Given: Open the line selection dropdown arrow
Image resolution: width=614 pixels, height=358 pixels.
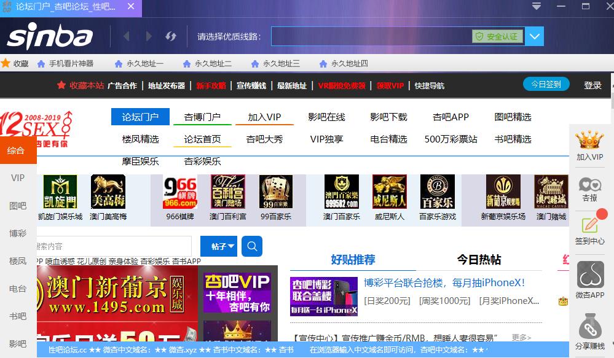Looking at the screenshot, I should 535,36.
